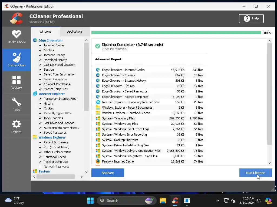Screen dimensions: 277x207
Task: Click report panel scroll up arrow
Action: [270, 41]
